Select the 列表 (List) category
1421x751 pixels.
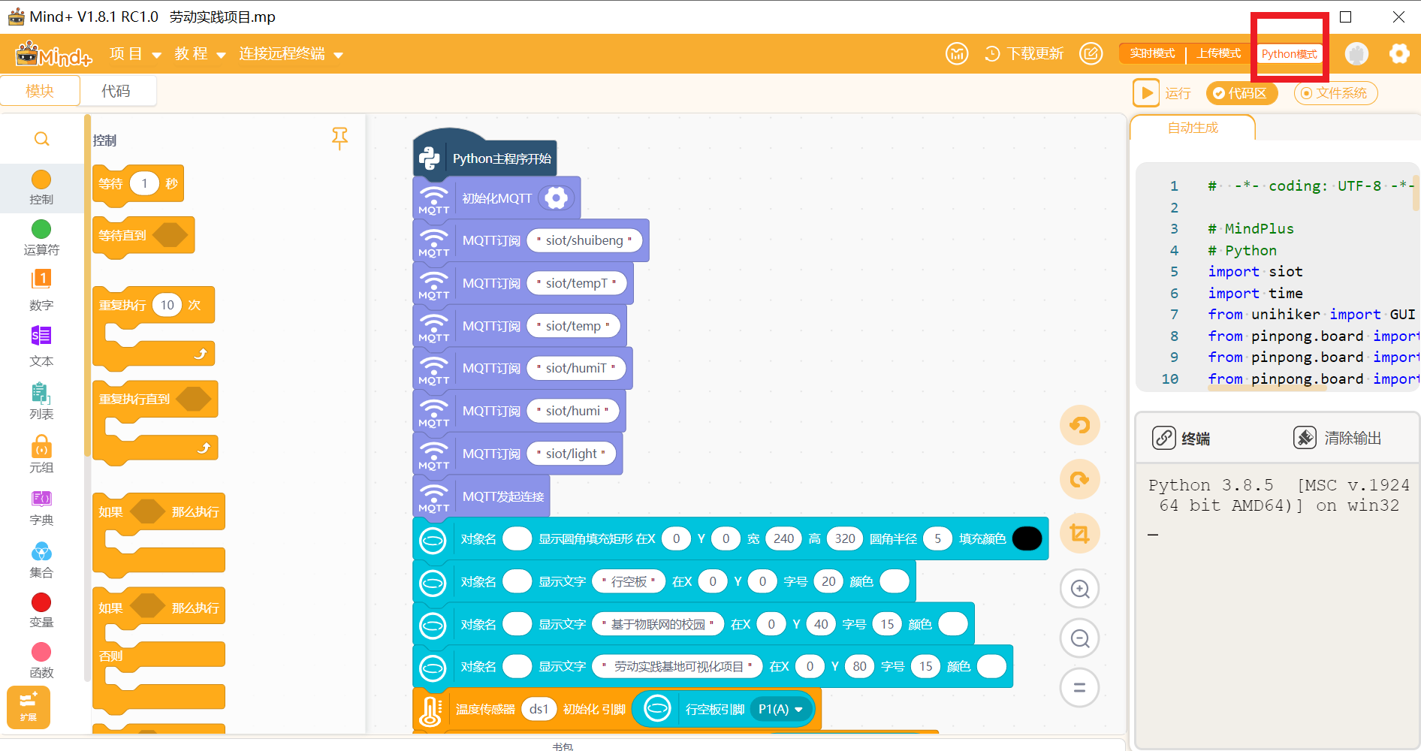pyautogui.click(x=41, y=402)
